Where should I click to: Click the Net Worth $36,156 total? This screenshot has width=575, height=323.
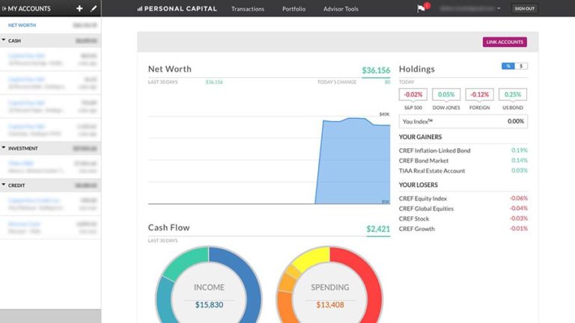click(x=376, y=70)
